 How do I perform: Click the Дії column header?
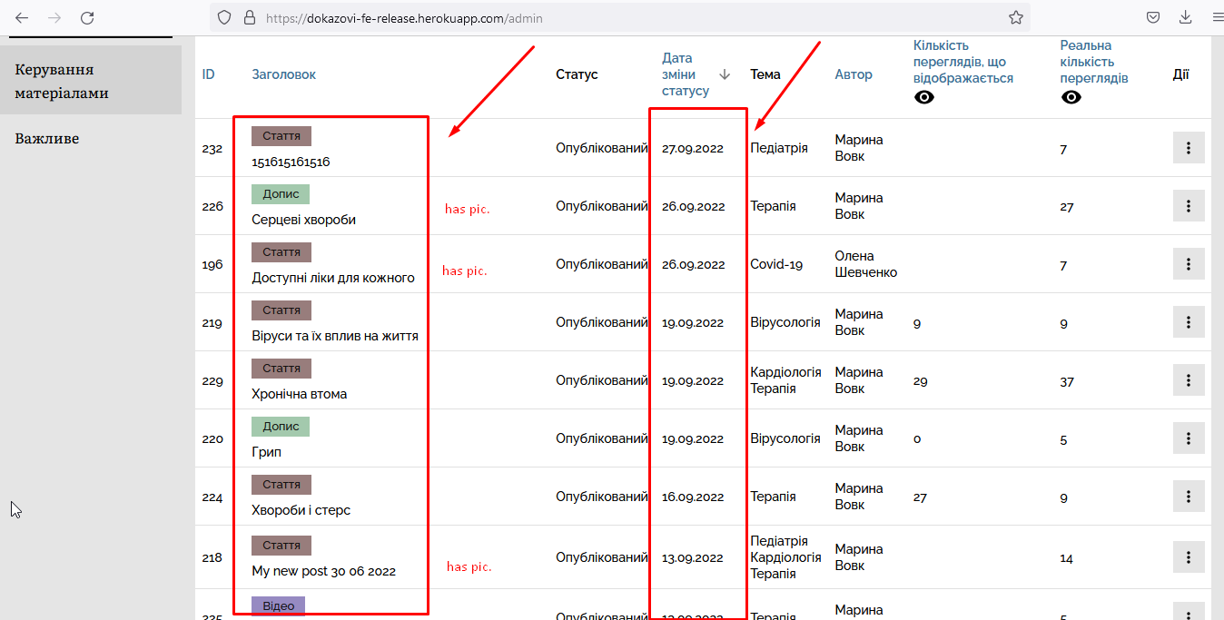coord(1180,74)
